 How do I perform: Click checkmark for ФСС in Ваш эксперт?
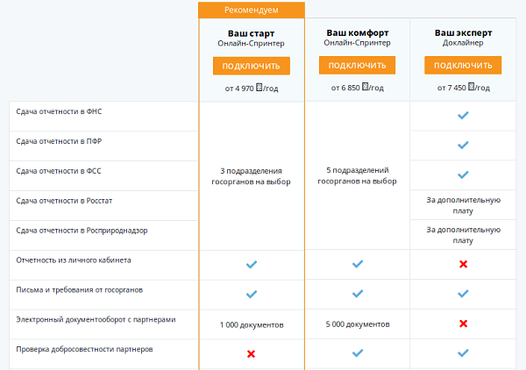pos(463,174)
